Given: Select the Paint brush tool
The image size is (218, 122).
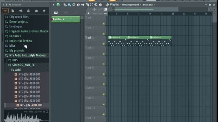Looking at the screenshot, I should coord(69,5).
